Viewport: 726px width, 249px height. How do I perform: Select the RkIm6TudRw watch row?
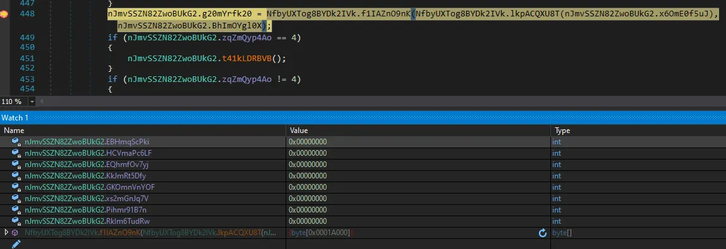point(363,221)
